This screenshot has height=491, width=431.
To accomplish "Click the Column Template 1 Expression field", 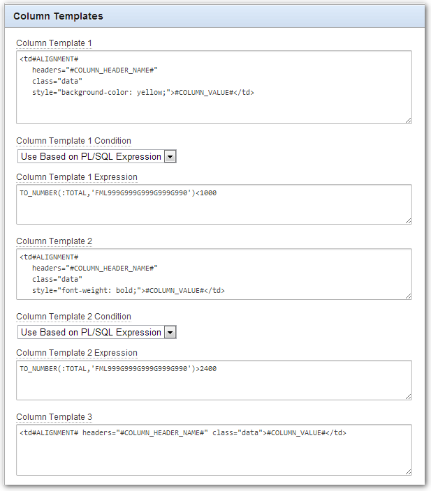I will pos(214,204).
